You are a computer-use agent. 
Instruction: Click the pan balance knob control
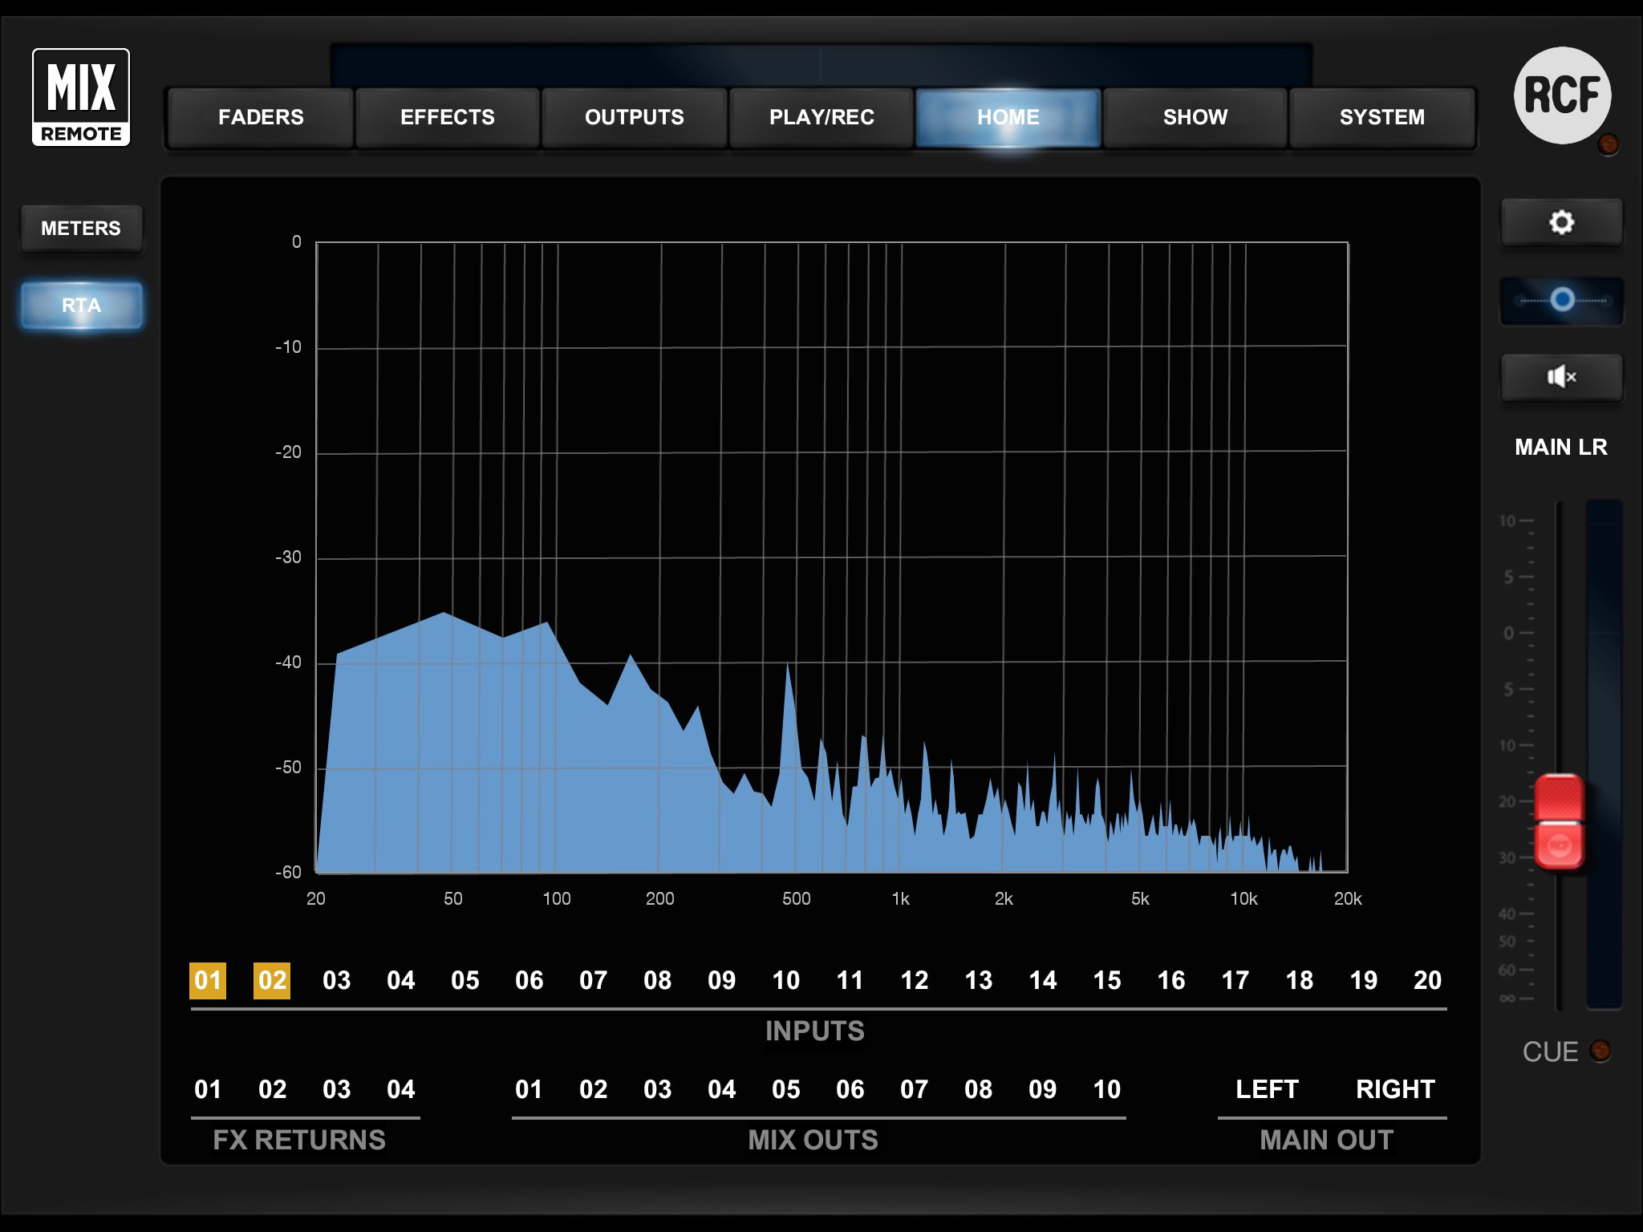(x=1561, y=301)
